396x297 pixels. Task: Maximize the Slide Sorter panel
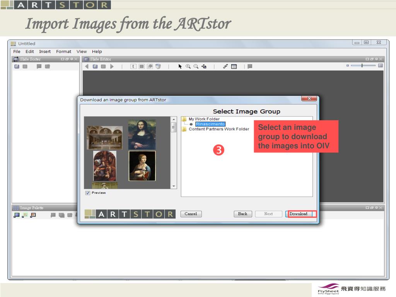[x=62, y=59]
